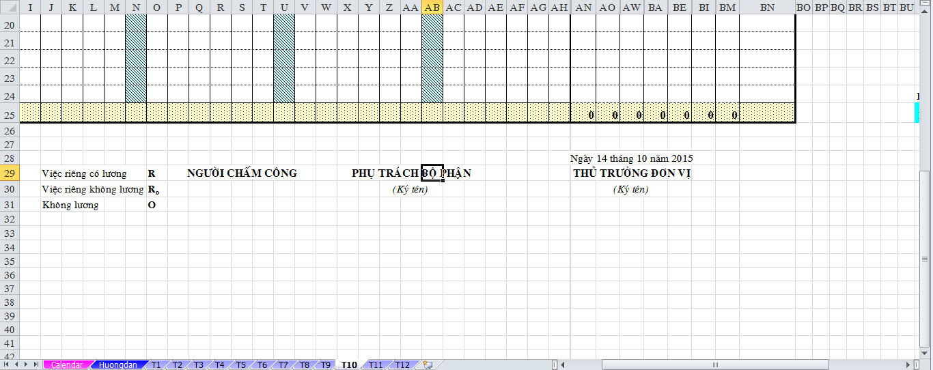Click previous sheet tab arrow
The width and height of the screenshot is (933, 370).
[16, 365]
